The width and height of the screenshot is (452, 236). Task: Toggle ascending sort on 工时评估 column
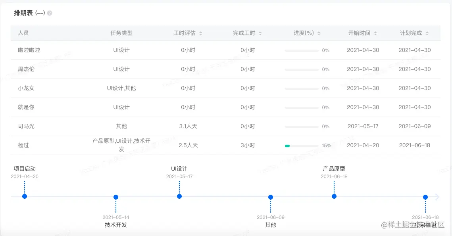coord(201,31)
